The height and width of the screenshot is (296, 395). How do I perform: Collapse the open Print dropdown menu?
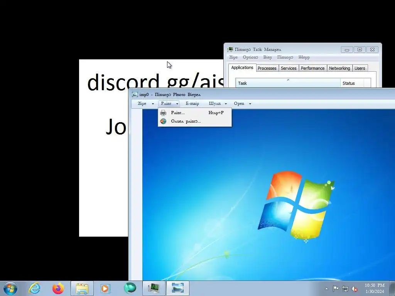click(169, 103)
